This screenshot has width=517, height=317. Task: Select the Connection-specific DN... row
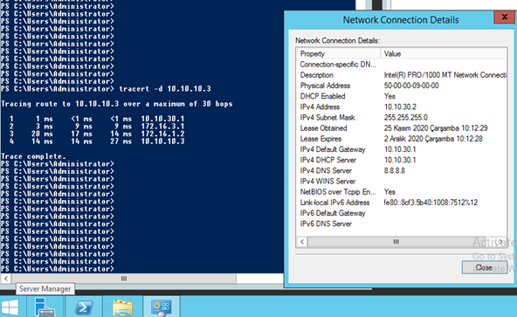click(x=402, y=65)
